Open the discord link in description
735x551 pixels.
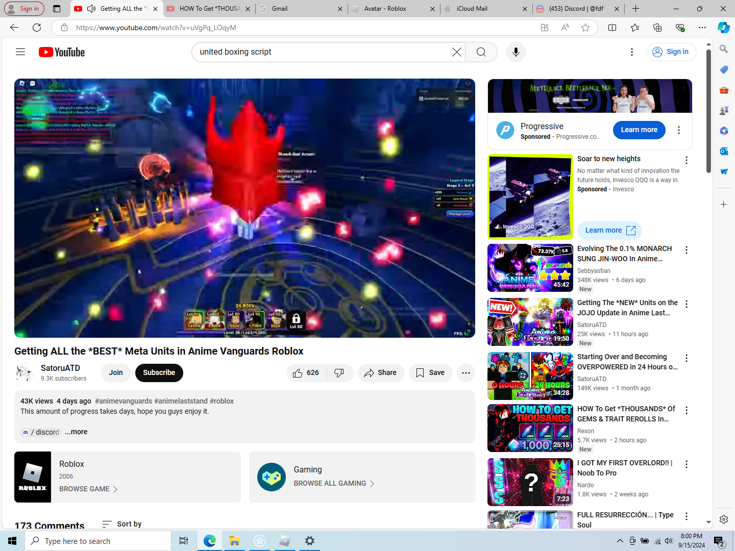click(x=41, y=432)
